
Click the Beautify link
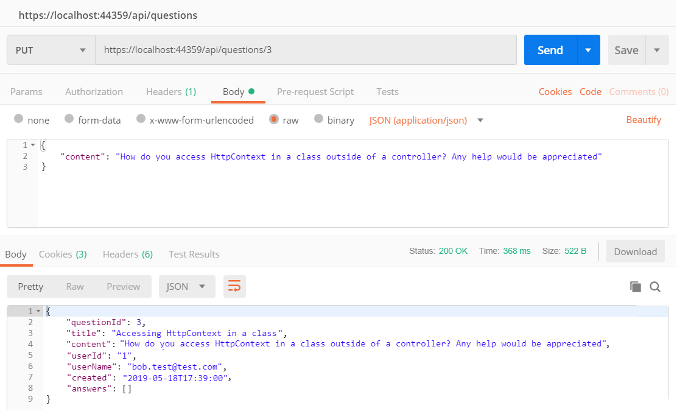(x=644, y=120)
